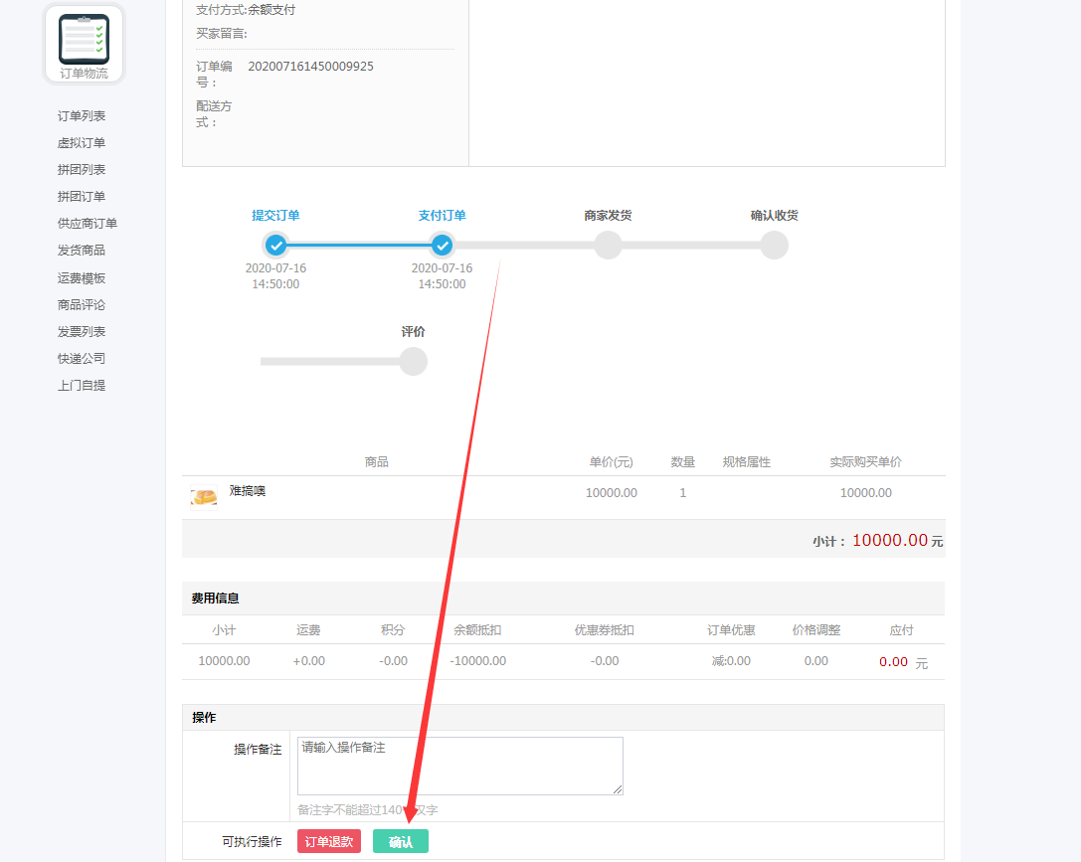This screenshot has width=1081, height=862.
Task: View 商品评论 from the sidebar
Action: pos(82,305)
